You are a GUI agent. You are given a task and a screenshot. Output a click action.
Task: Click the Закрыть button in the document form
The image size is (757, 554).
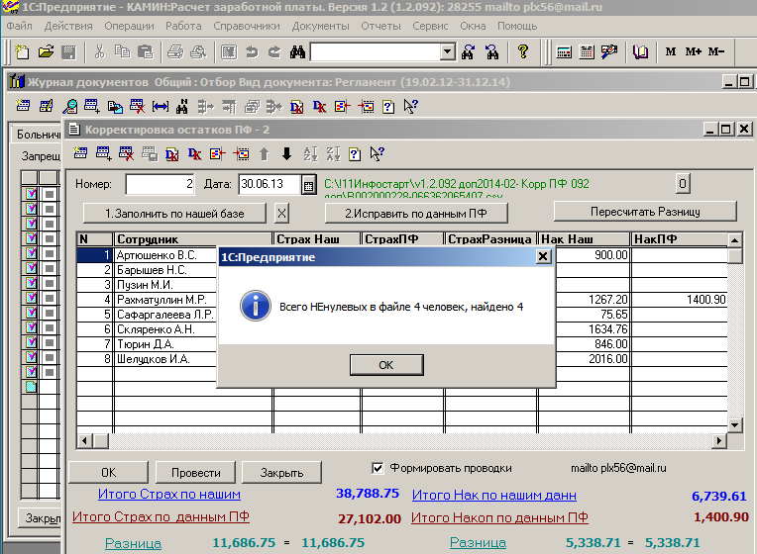coord(281,473)
